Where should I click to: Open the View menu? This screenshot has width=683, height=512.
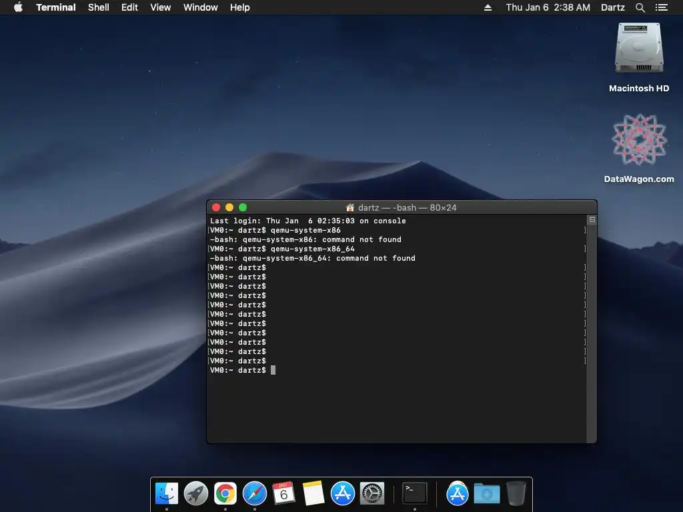(x=160, y=7)
